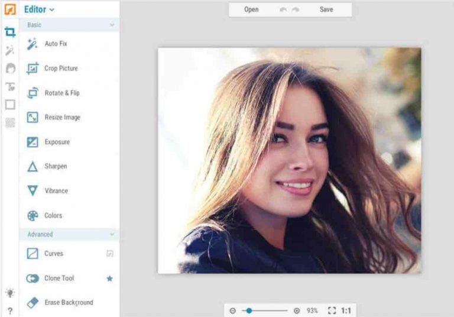Image resolution: width=454 pixels, height=317 pixels.
Task: Open the magic wand effects sidebar icon
Action: pos(10,50)
